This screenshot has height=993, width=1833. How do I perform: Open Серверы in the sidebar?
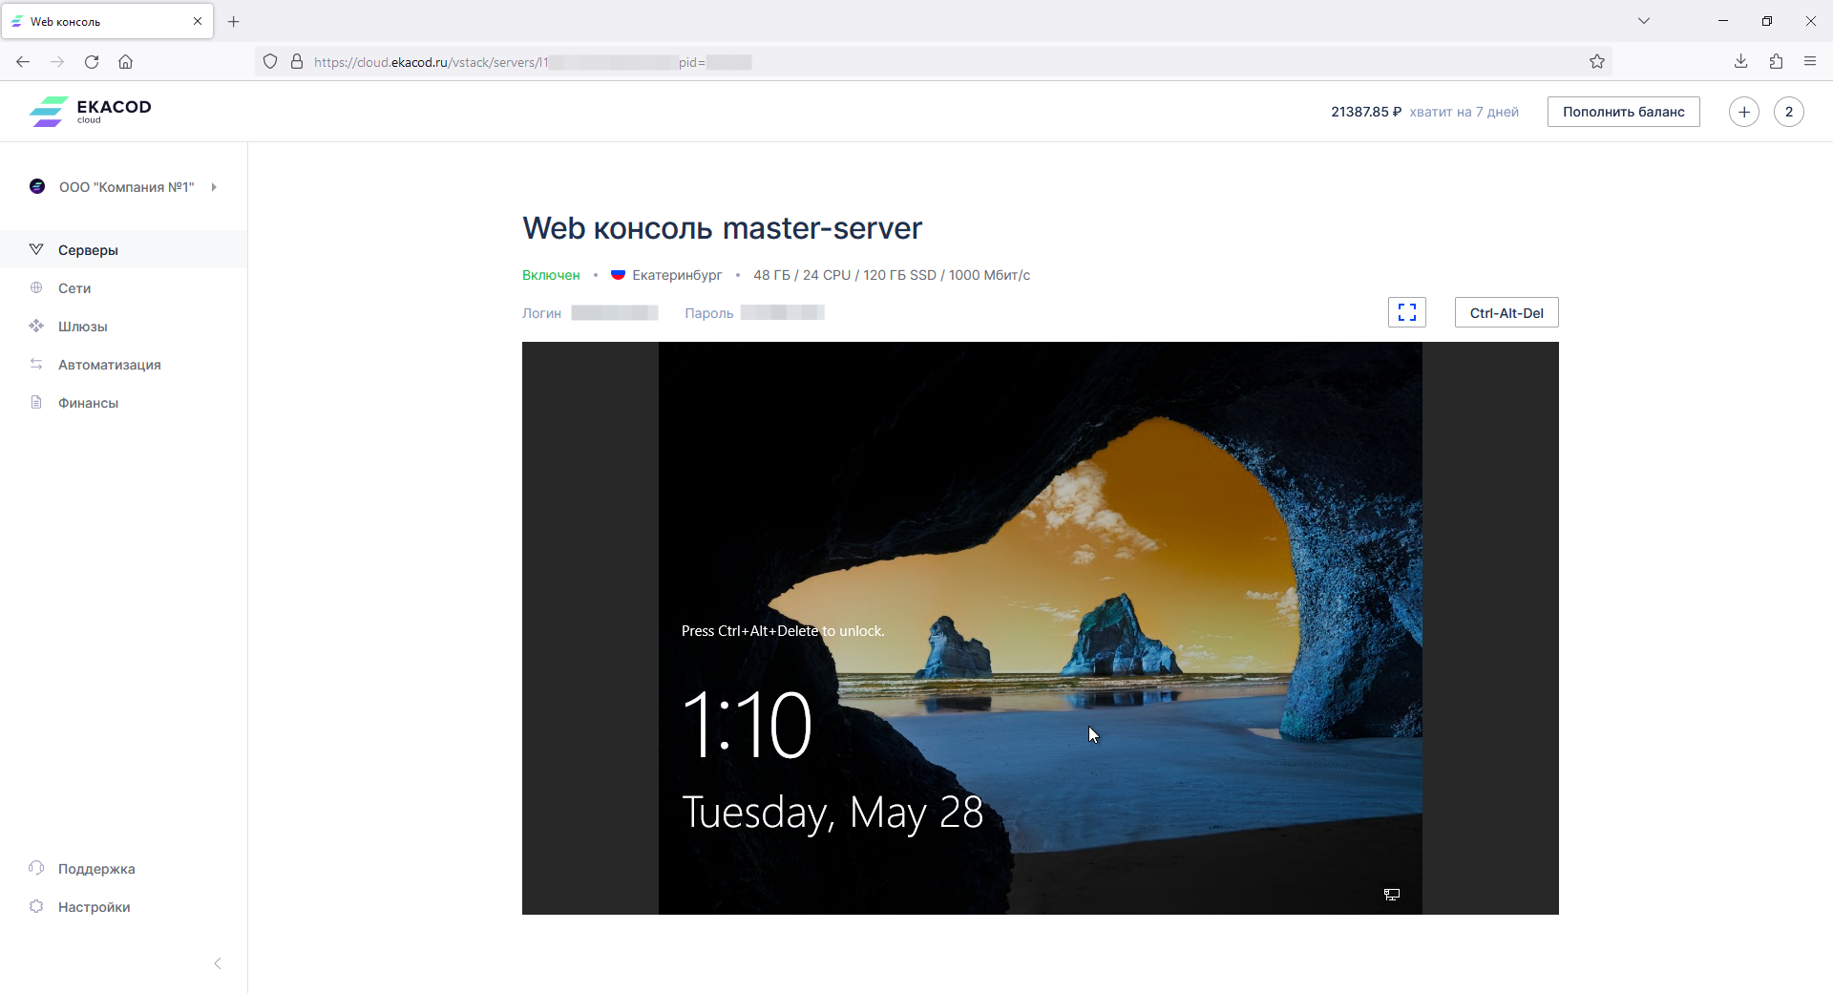(x=88, y=250)
